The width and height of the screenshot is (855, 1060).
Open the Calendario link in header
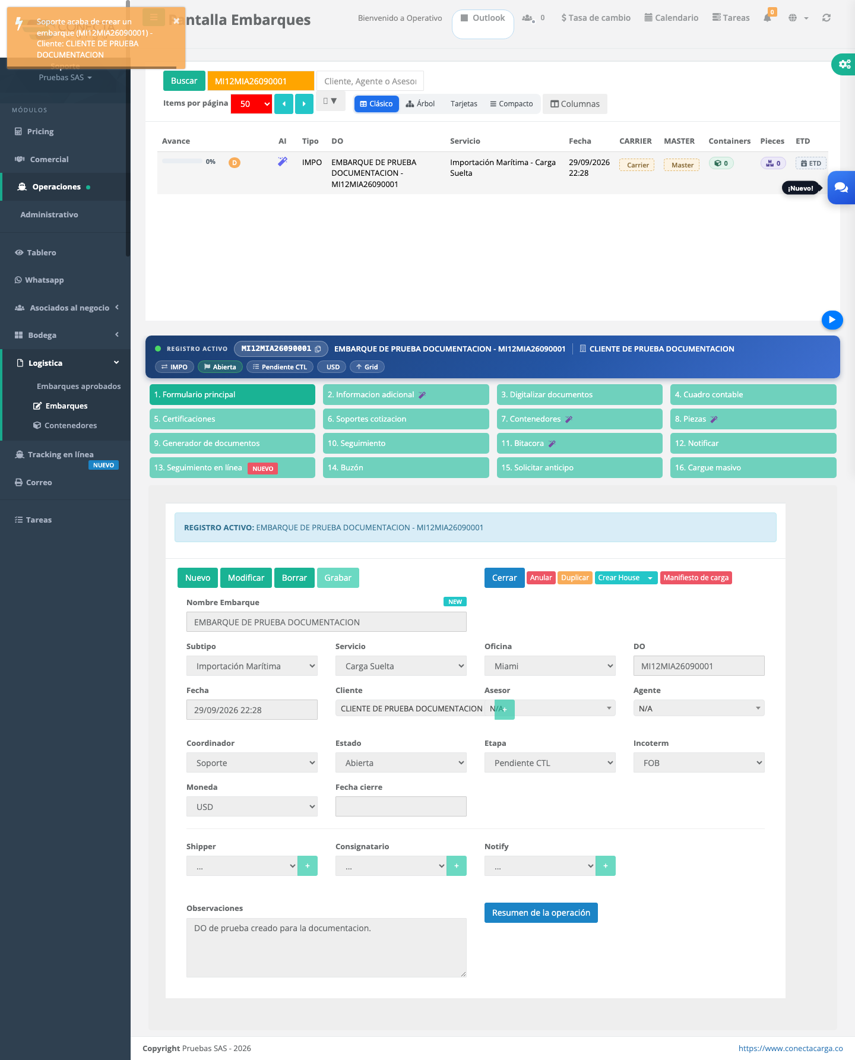coord(672,18)
